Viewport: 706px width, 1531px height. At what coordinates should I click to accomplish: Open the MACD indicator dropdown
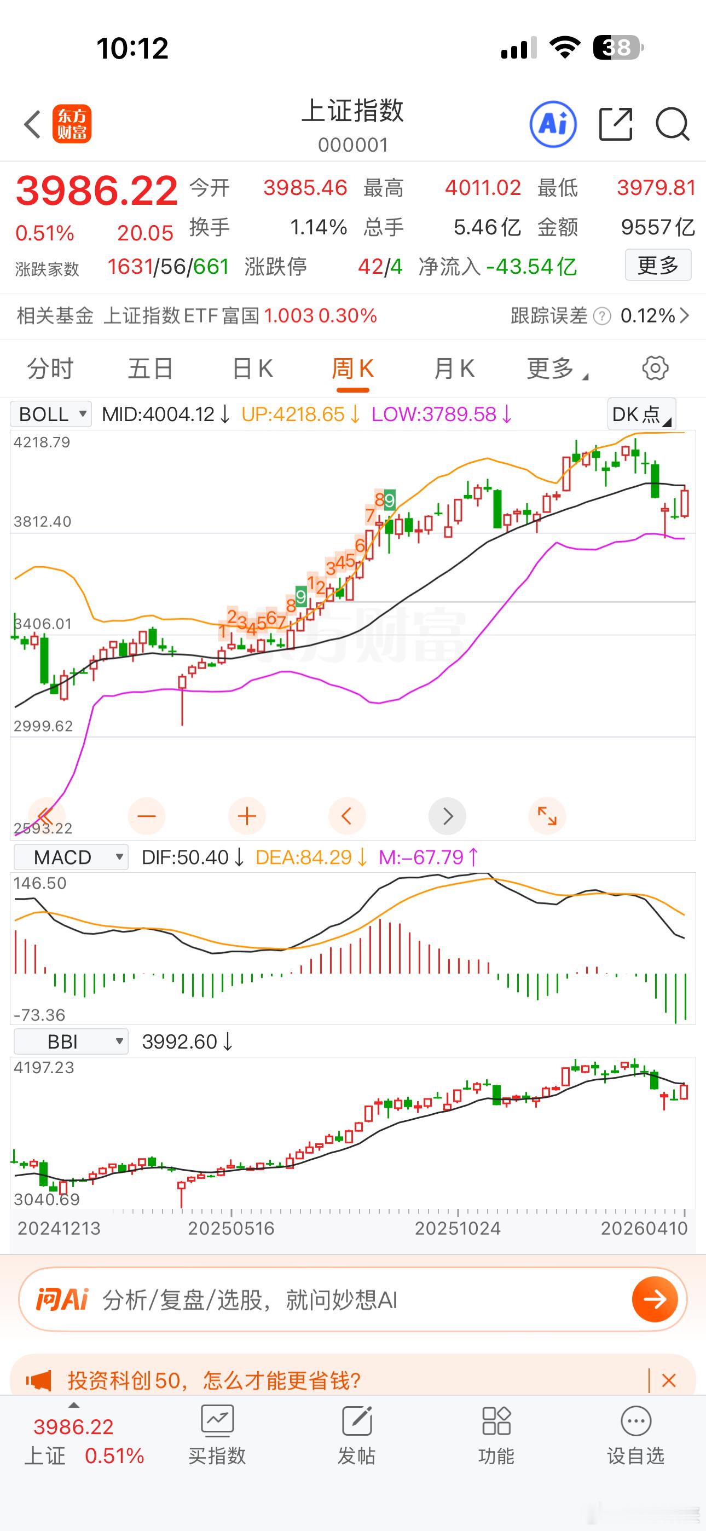[x=71, y=857]
